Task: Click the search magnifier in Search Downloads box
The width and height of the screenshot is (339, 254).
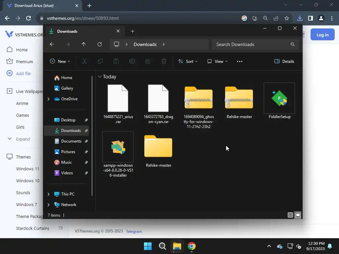Action: tap(293, 44)
